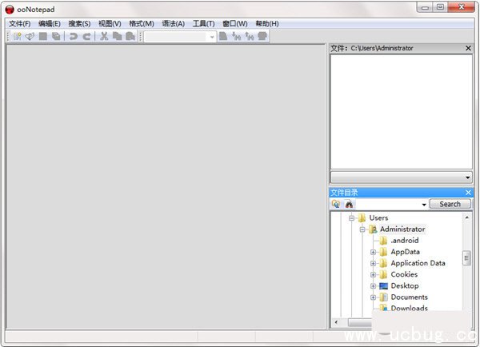Image resolution: width=480 pixels, height=347 pixels.
Task: Click the Undo arrow in toolbar
Action: (74, 37)
